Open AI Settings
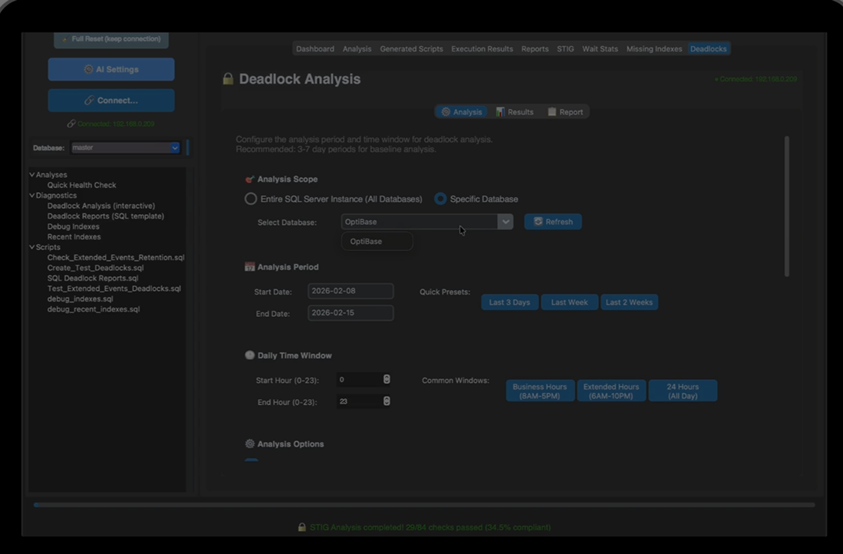Image resolution: width=843 pixels, height=554 pixels. pos(111,69)
